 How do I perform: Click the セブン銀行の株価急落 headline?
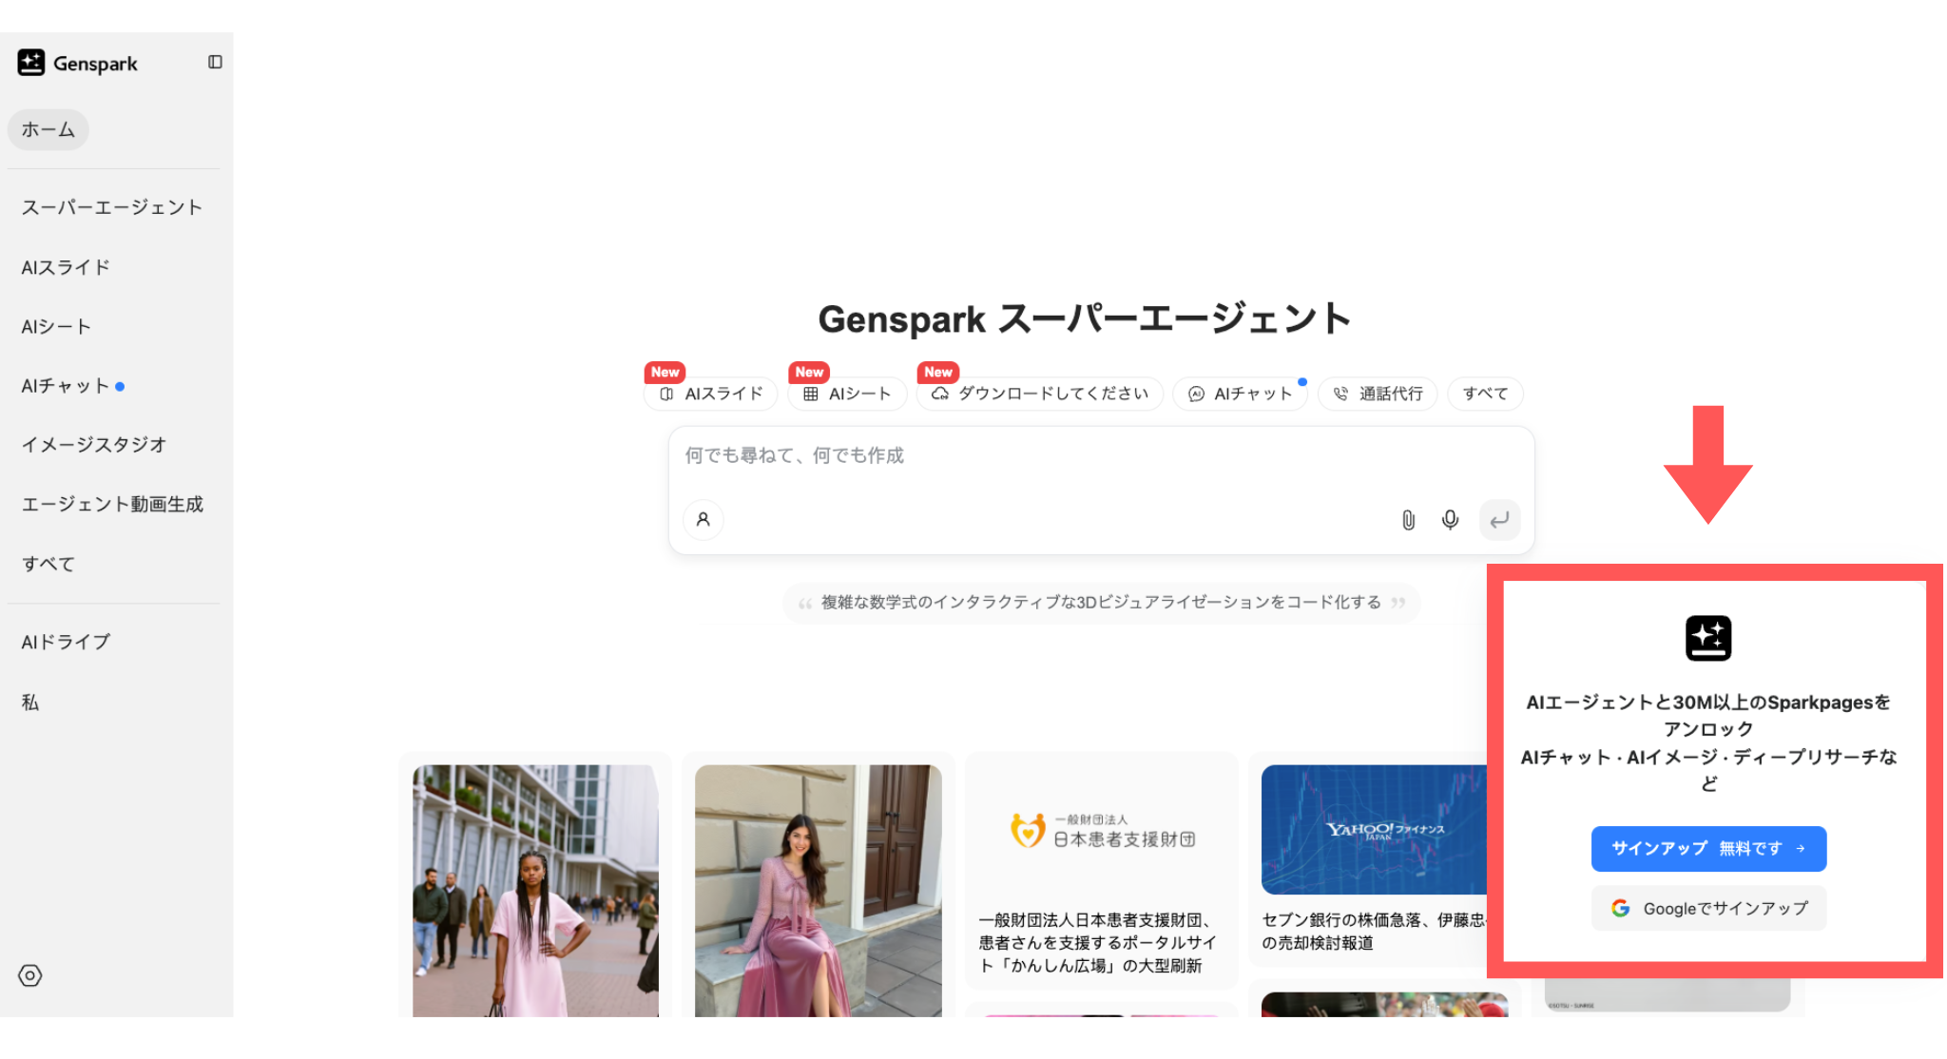point(1375,931)
